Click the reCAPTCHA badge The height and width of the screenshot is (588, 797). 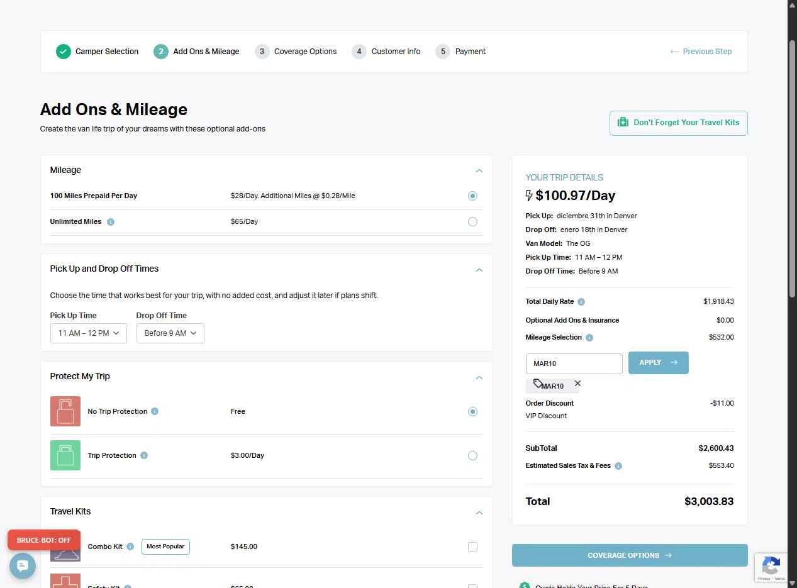click(771, 567)
